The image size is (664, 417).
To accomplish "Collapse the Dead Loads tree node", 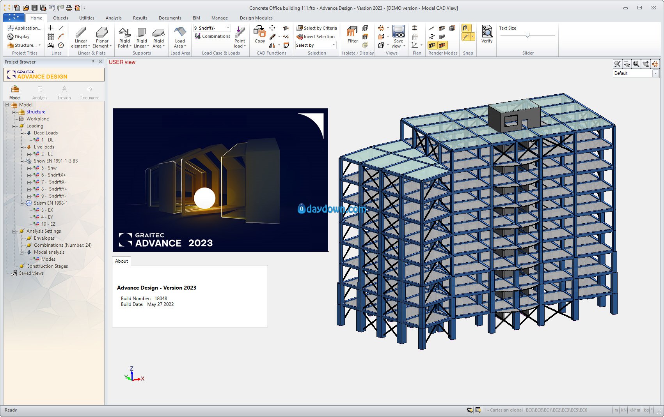I will click(x=22, y=133).
